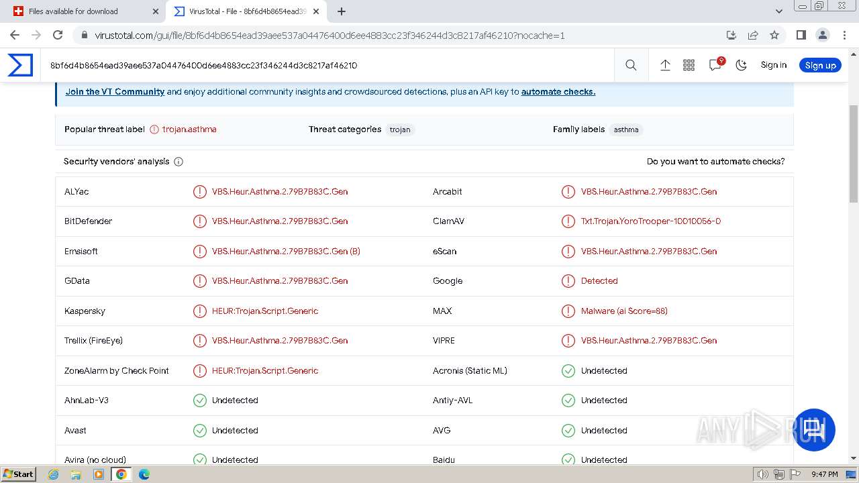Click the taskbar clock 9:47 PM
Viewport: 859px width, 483px height.
pyautogui.click(x=824, y=474)
